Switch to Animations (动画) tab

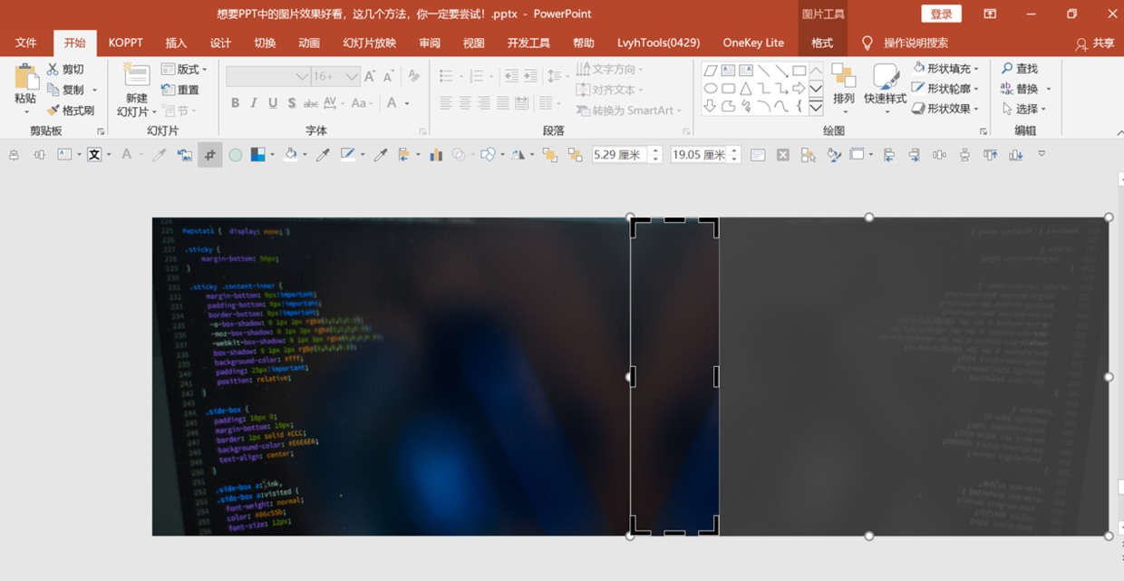pos(309,43)
